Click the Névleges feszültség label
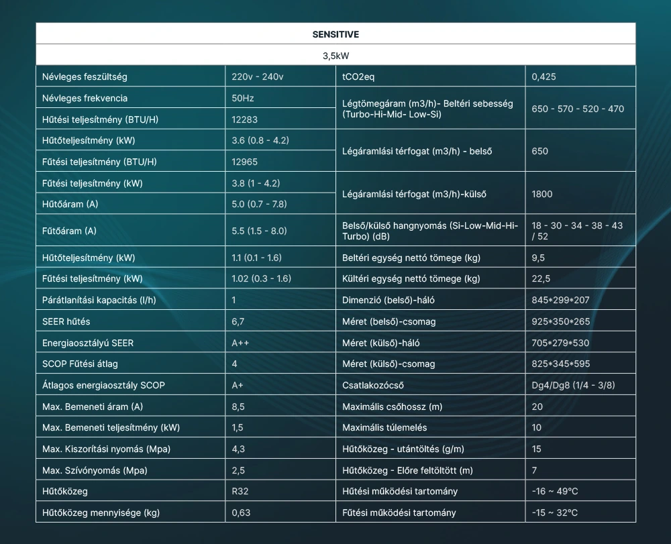Viewport: 671px width, 544px height. (x=85, y=76)
